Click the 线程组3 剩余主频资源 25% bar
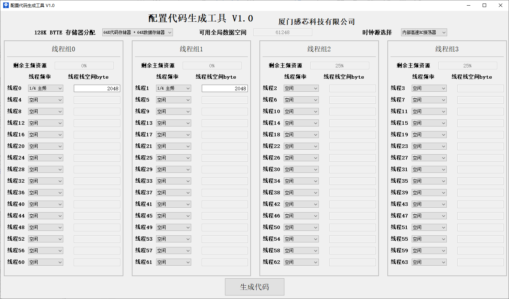This screenshot has width=509, height=299. pyautogui.click(x=468, y=66)
